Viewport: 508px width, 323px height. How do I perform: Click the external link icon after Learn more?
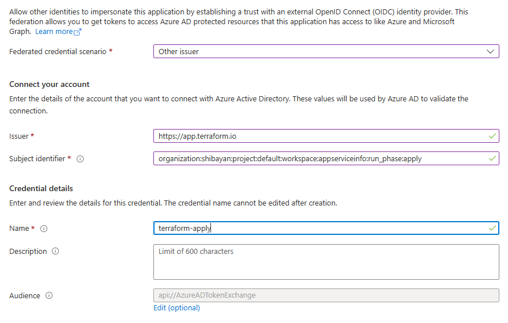point(77,32)
